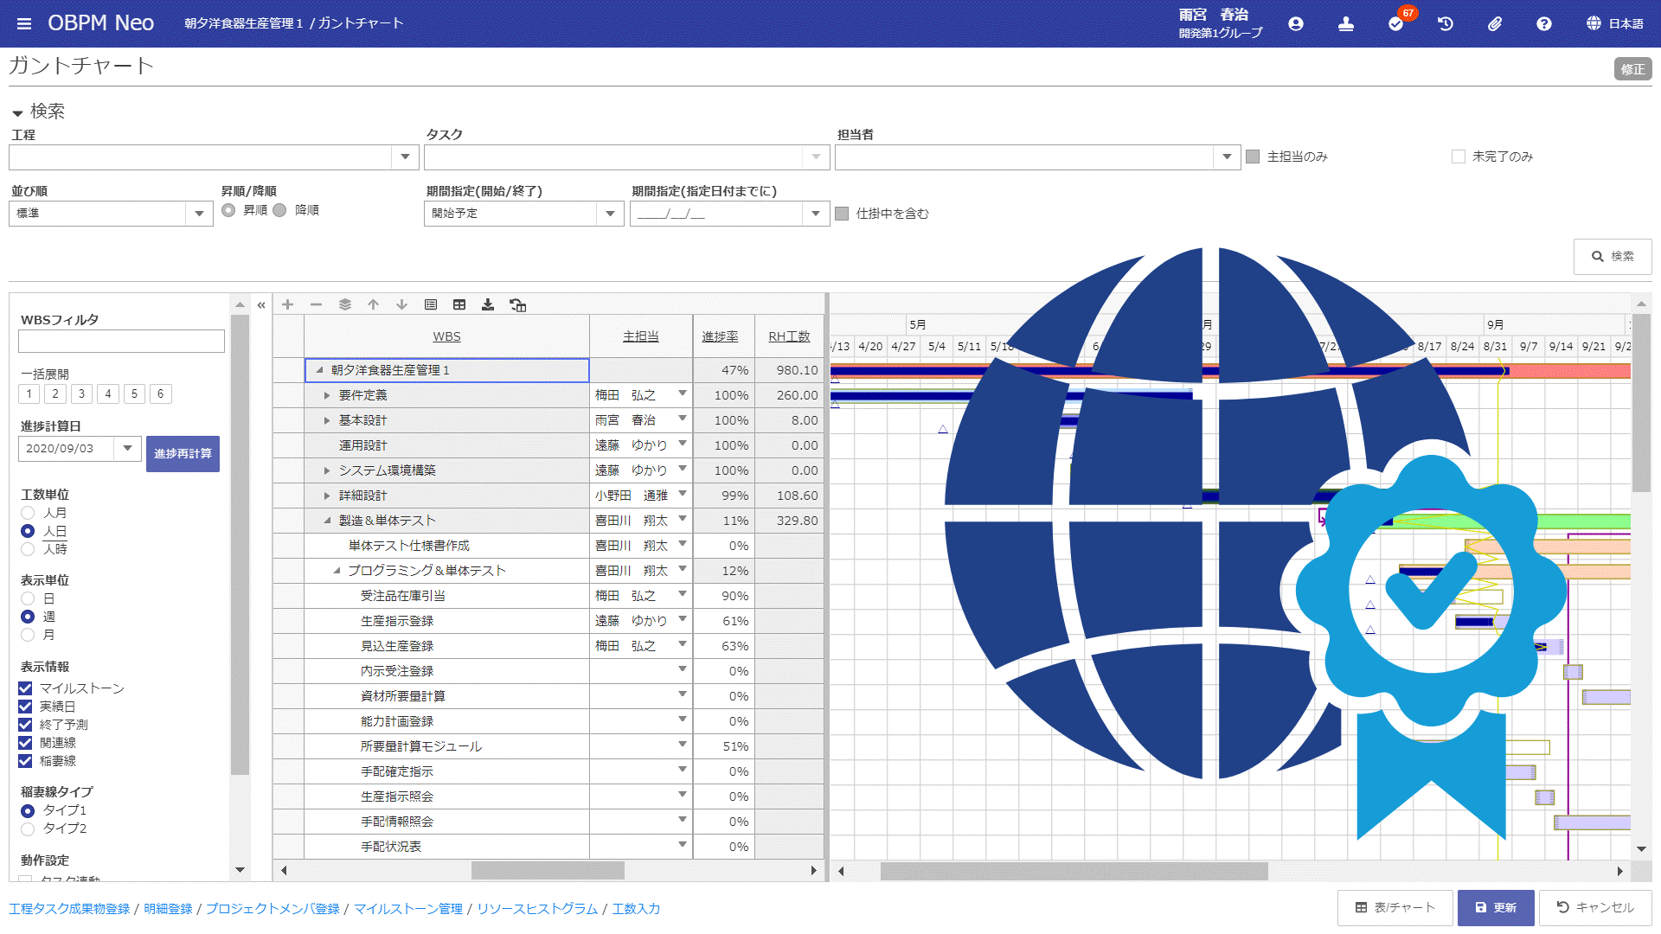Screen dimensions: 1661x934
Task: Click the paperclip attachment icon in header
Action: pyautogui.click(x=1495, y=24)
